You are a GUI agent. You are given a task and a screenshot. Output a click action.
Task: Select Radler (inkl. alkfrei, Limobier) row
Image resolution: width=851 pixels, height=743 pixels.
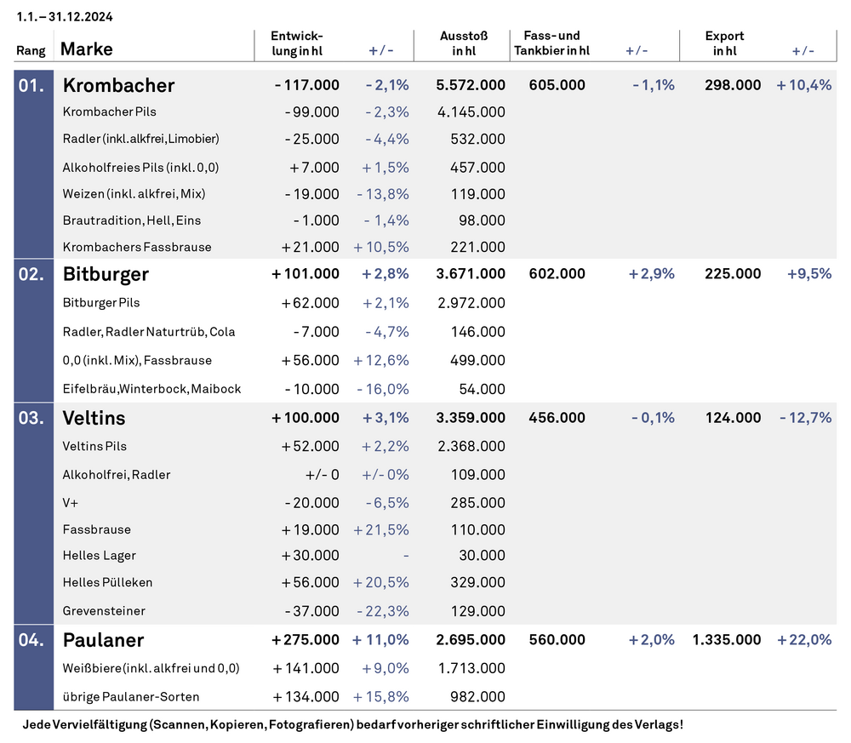coord(140,139)
